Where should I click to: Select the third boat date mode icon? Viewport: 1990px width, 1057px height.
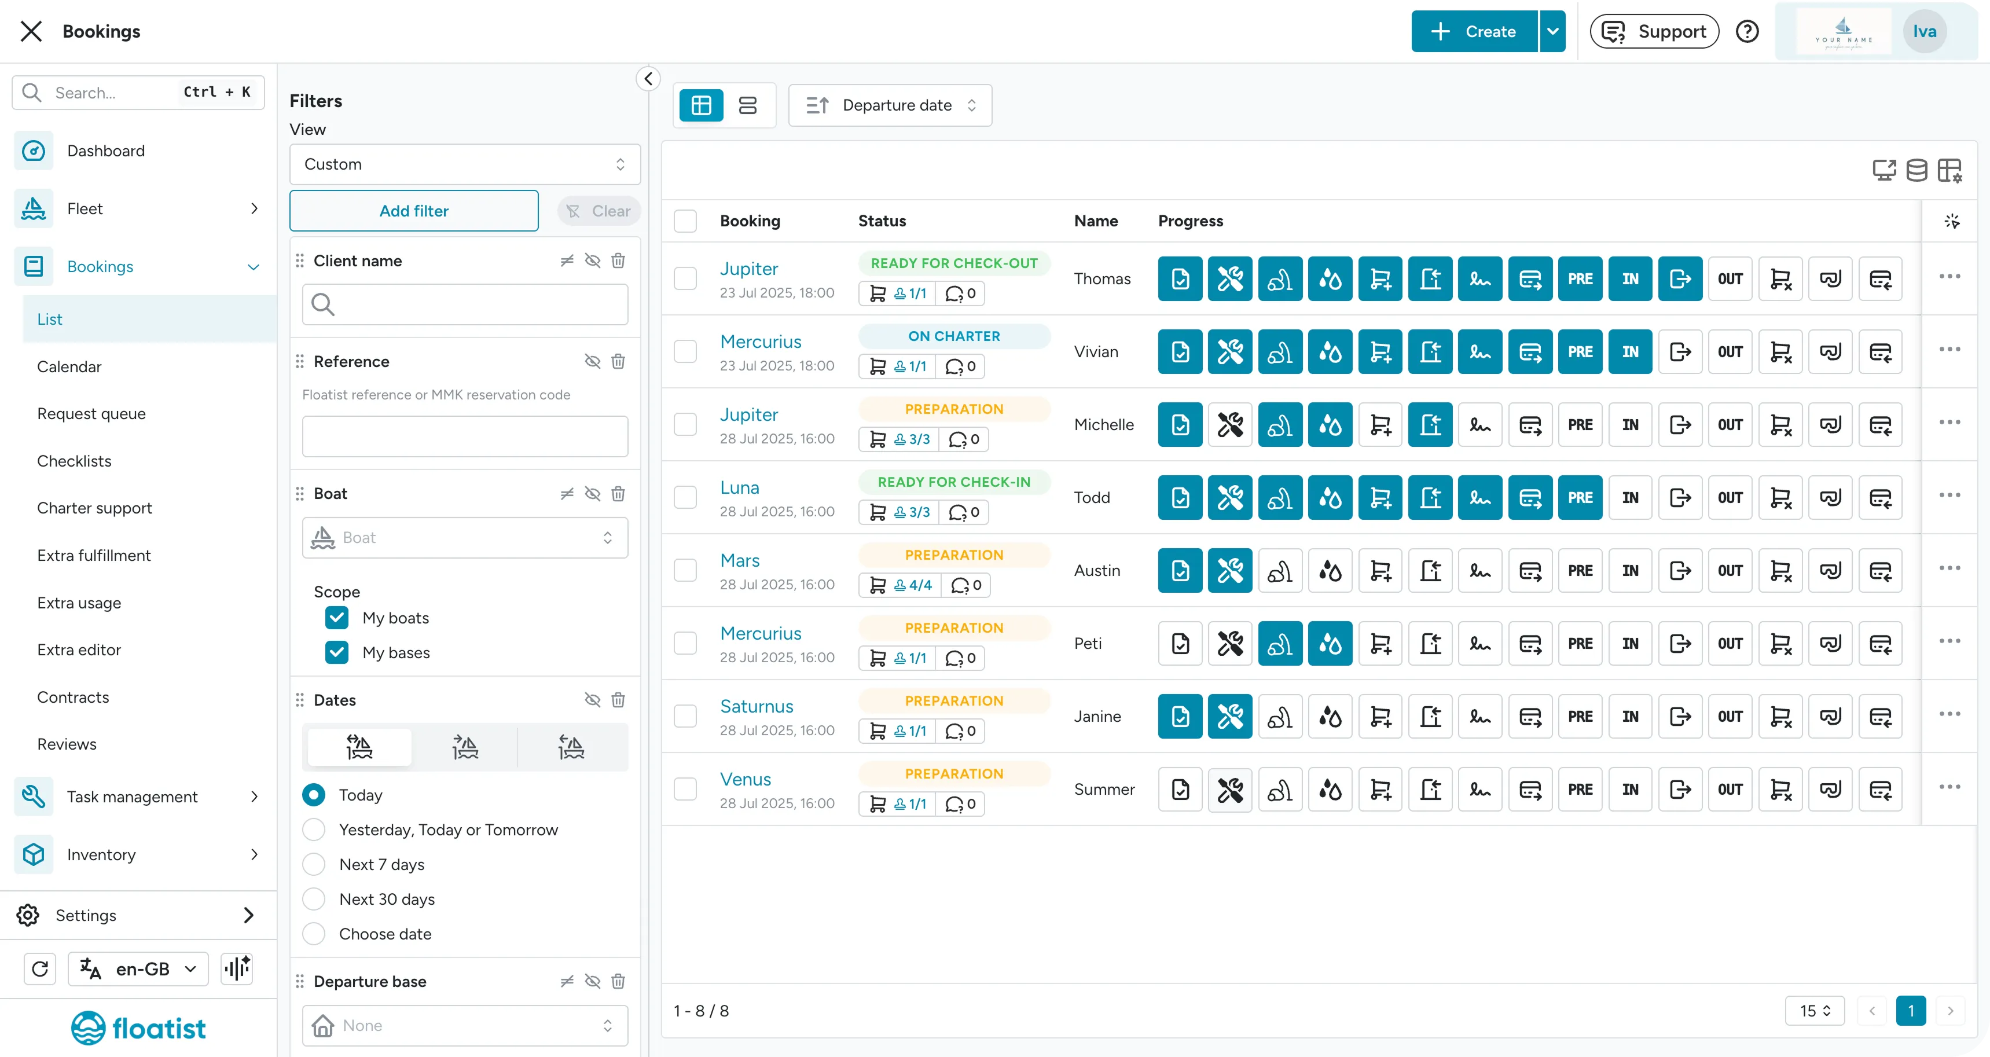(571, 746)
